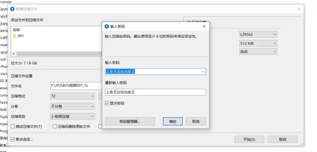Image resolution: width=317 pixels, height=152 pixels.
Task: Click the 开始(S) button
Action: tap(249, 139)
